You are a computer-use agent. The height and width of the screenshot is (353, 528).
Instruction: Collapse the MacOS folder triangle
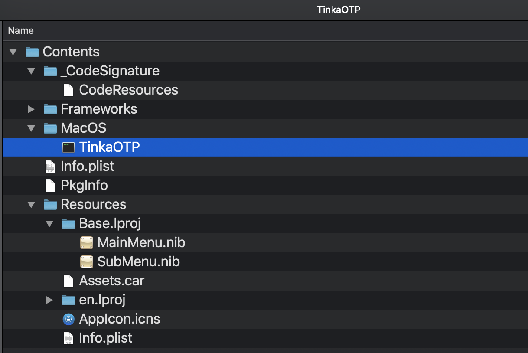coord(31,128)
